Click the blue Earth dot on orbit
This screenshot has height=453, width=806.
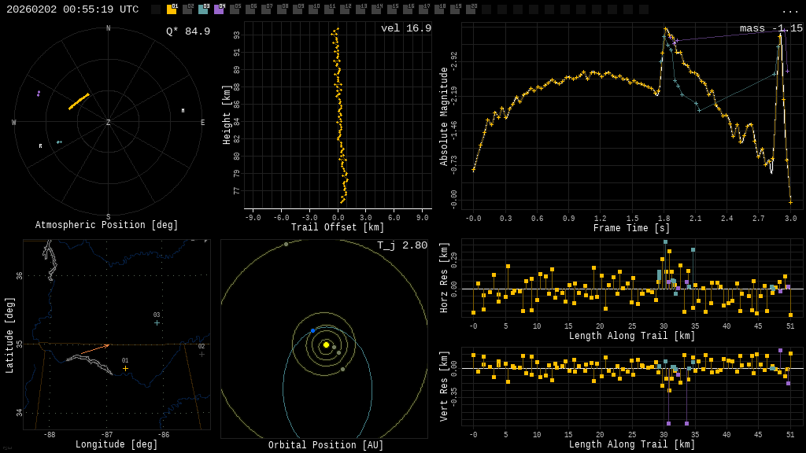(312, 331)
